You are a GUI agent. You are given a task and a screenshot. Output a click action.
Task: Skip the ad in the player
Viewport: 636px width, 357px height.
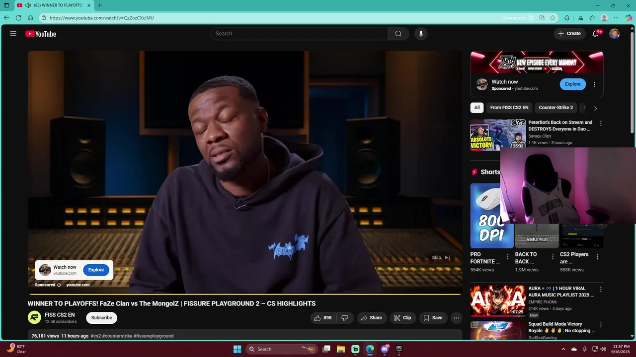point(441,257)
